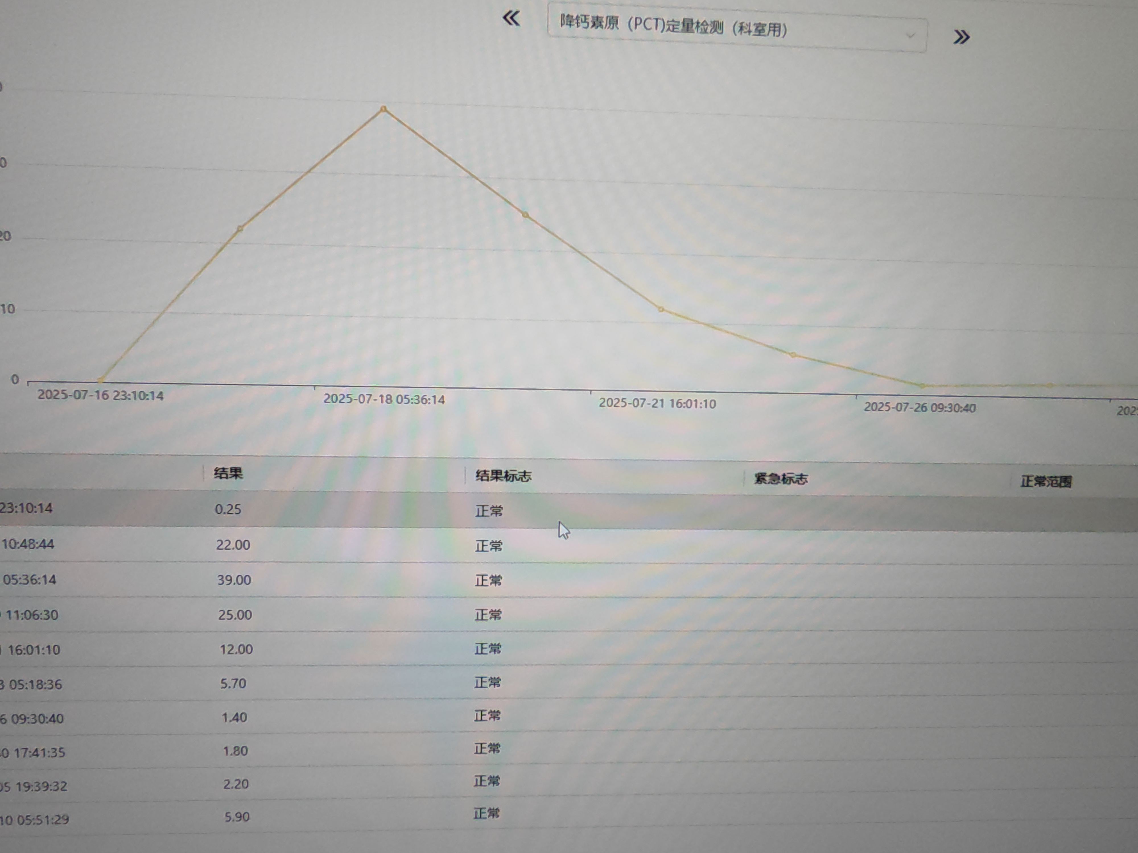
Task: Select the row with result 39.00
Action: tap(234, 580)
